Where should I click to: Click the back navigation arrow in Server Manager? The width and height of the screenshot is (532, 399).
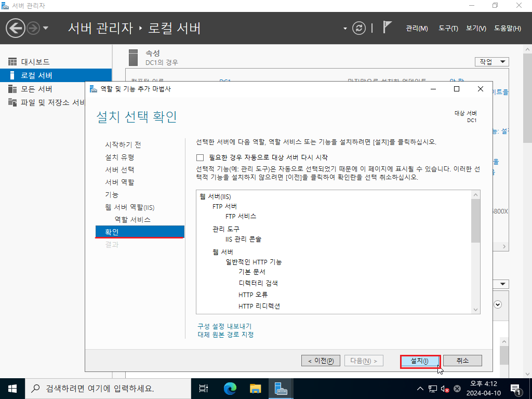15,28
